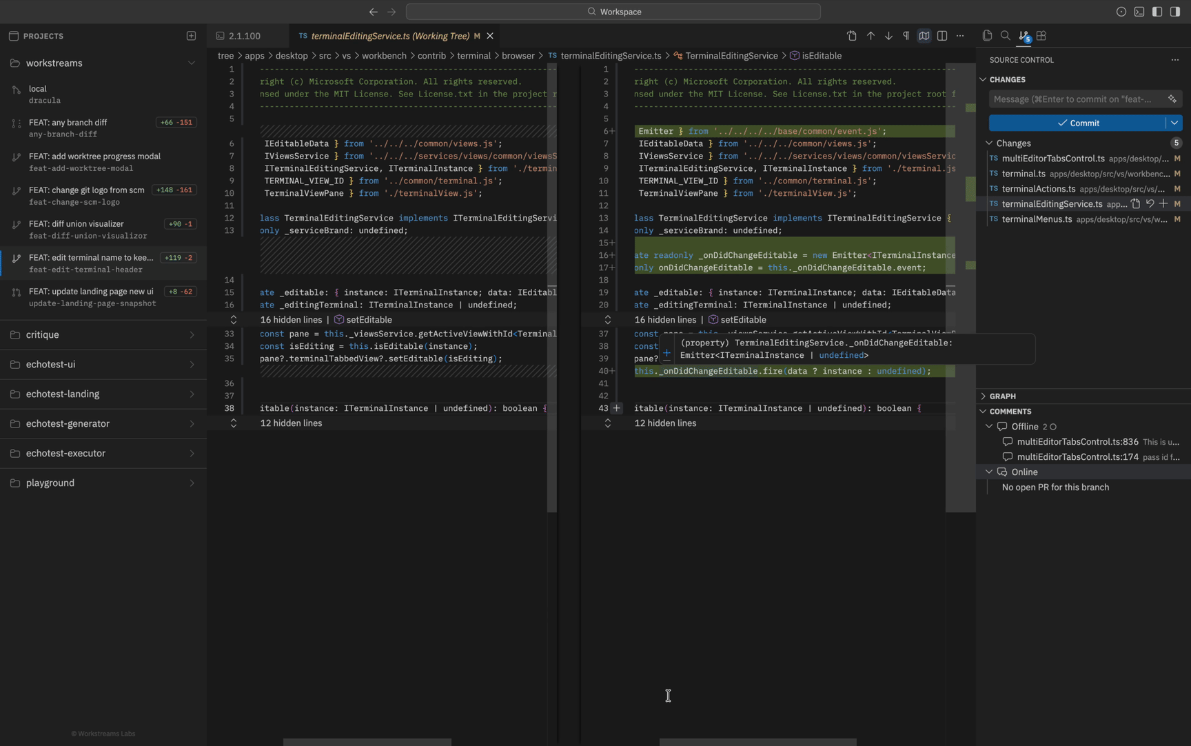Click the share icon above the diff editor
Image resolution: width=1191 pixels, height=746 pixels.
tap(851, 36)
